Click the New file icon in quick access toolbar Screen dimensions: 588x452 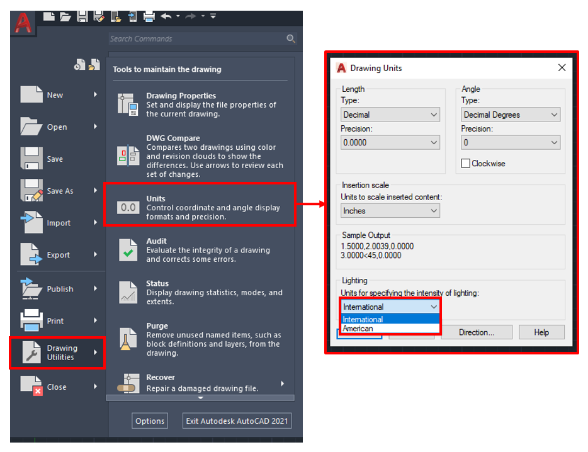click(48, 16)
